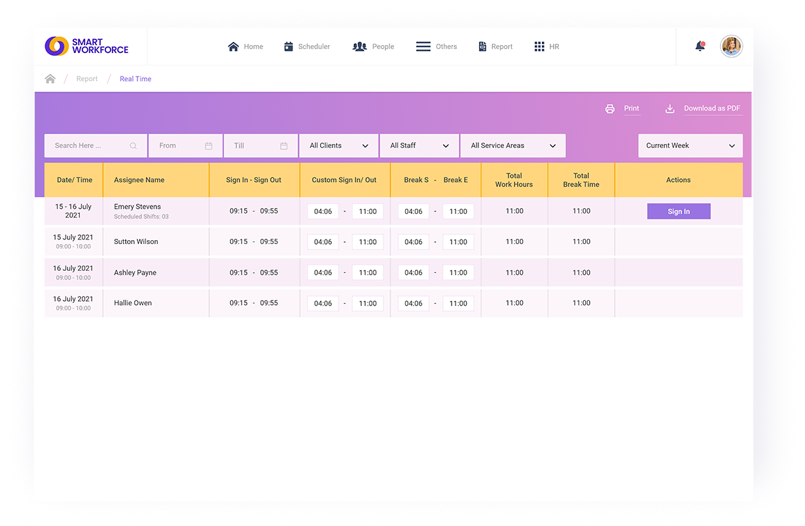Click the Download as PDF link
The image size is (805, 526).
click(x=712, y=109)
